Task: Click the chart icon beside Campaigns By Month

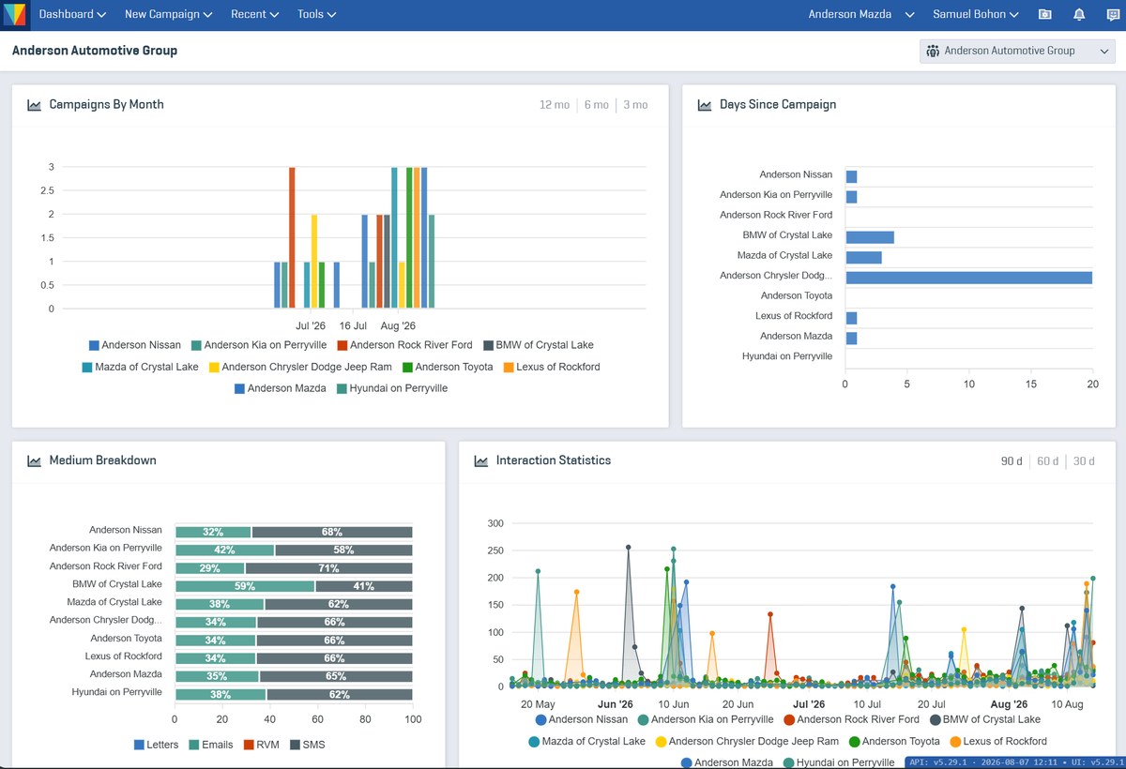Action: pyautogui.click(x=35, y=105)
